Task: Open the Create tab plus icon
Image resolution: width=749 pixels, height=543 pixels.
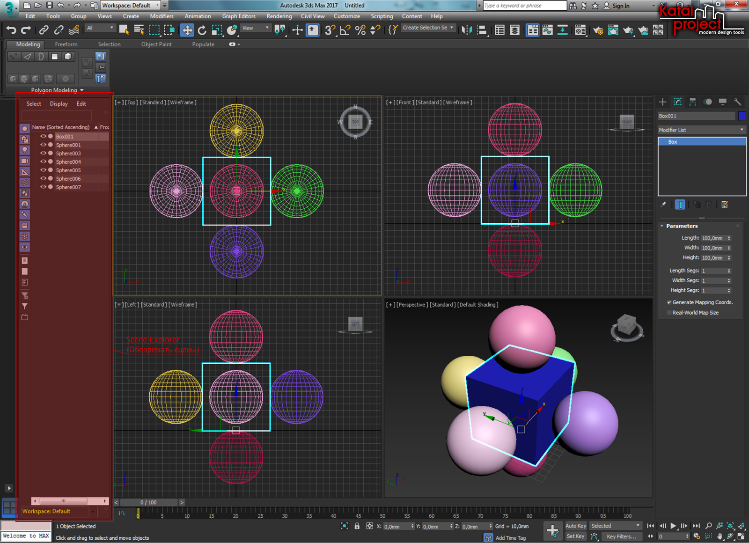Action: click(x=662, y=102)
